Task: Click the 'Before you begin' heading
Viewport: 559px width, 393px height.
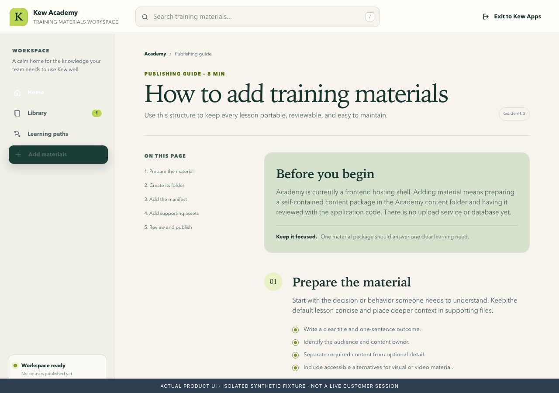Action: pos(325,174)
